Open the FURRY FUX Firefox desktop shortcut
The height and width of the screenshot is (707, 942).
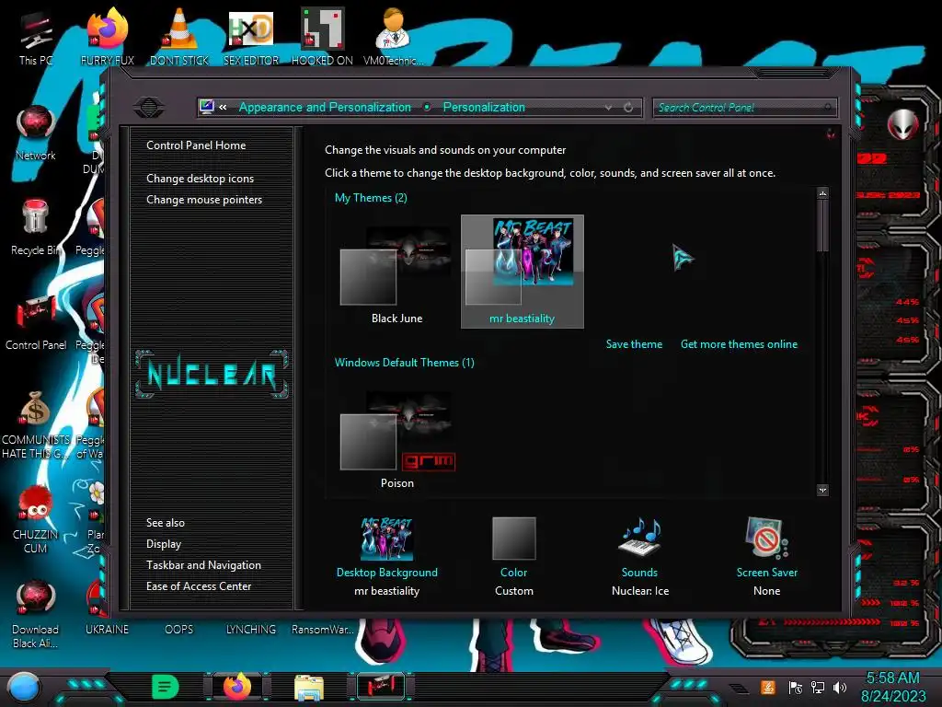coord(107,37)
